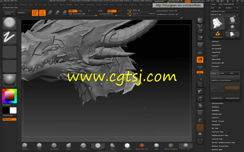Click the BPR render button
The height and width of the screenshot is (152, 244).
(x=200, y=20)
